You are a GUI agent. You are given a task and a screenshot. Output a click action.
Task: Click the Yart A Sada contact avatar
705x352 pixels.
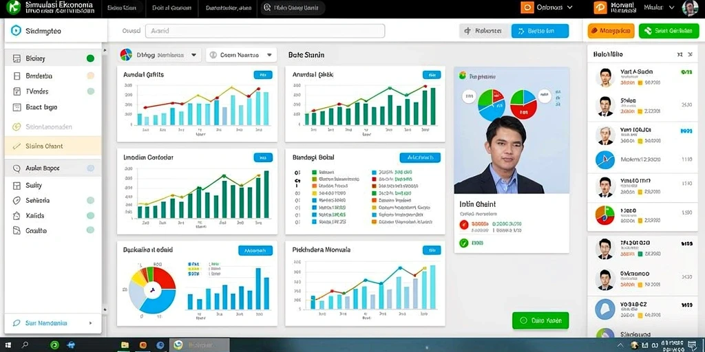click(604, 77)
